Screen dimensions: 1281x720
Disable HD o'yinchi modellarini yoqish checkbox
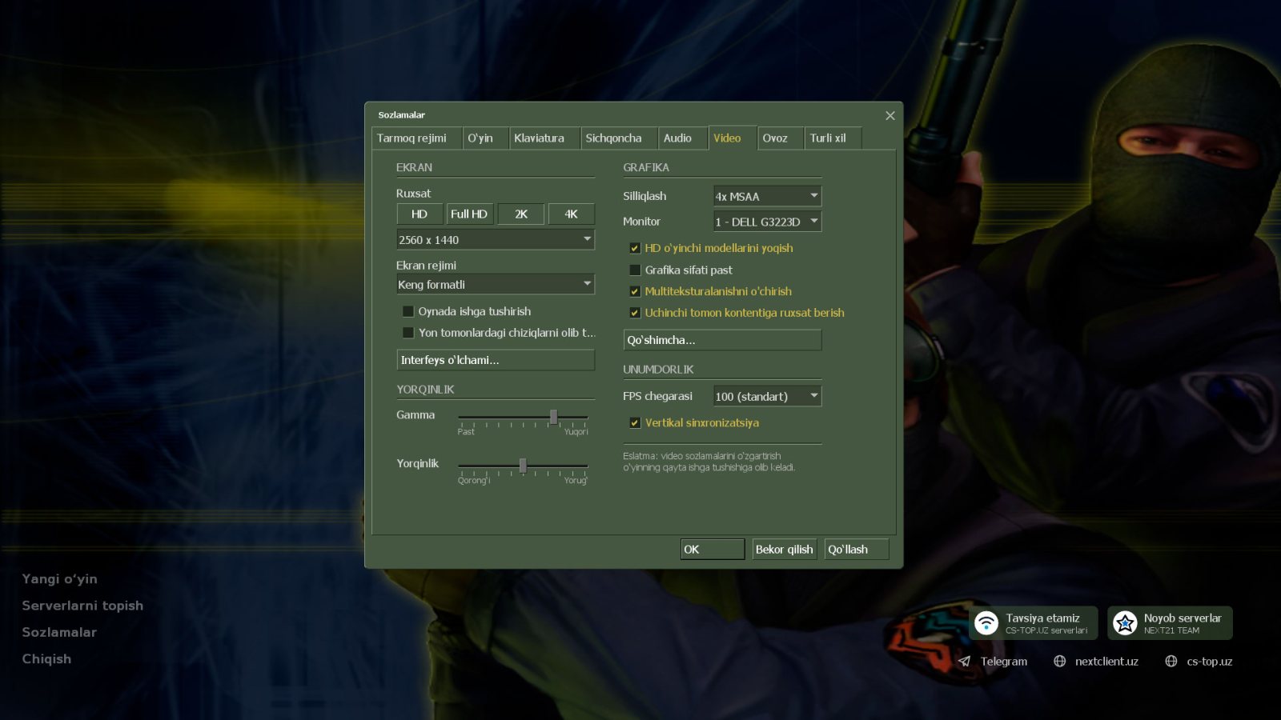pos(635,248)
